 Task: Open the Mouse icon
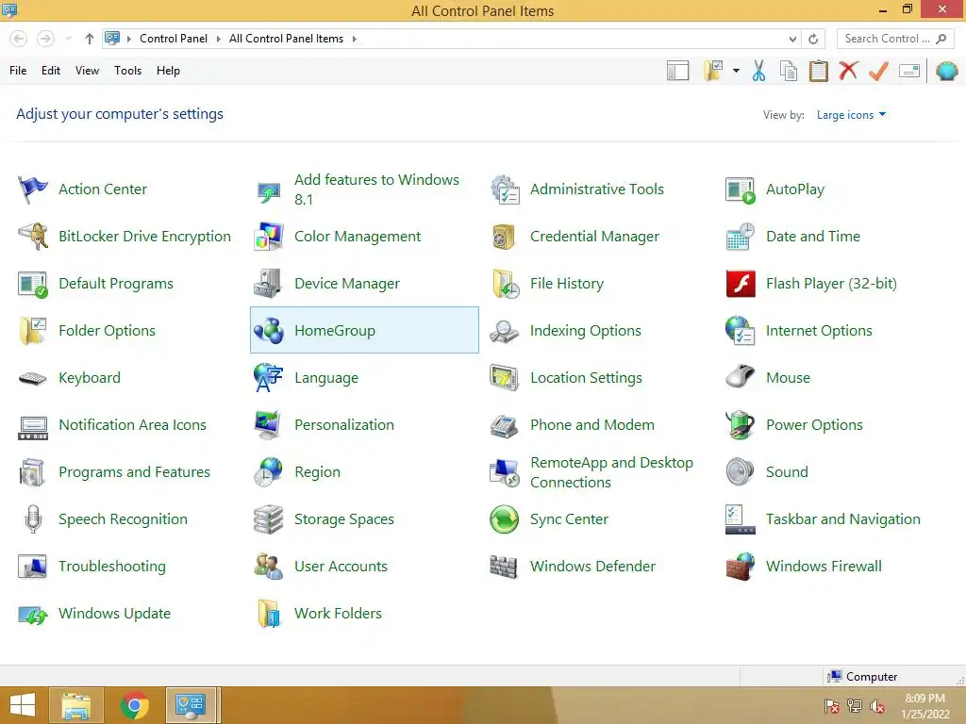coord(741,378)
